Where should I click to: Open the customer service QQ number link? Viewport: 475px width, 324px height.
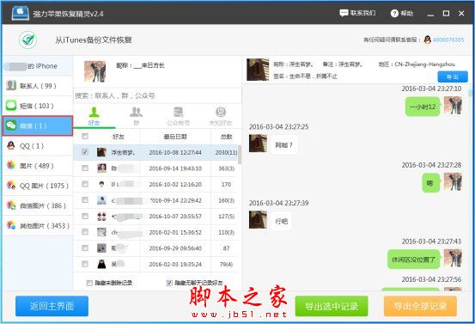448,40
